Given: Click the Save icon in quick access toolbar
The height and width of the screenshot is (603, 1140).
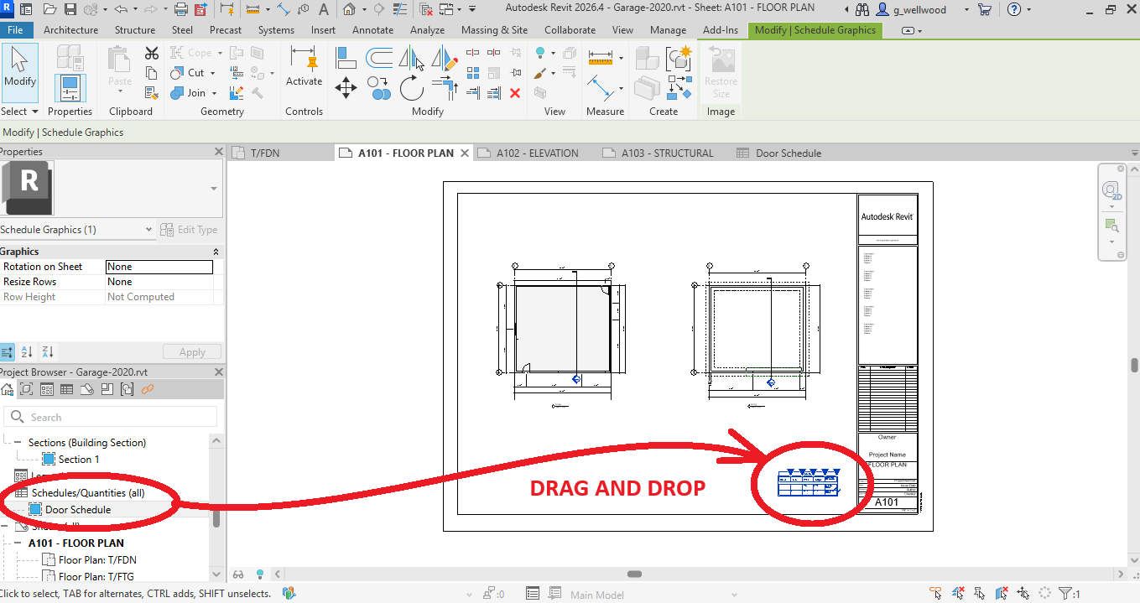Looking at the screenshot, I should (70, 10).
